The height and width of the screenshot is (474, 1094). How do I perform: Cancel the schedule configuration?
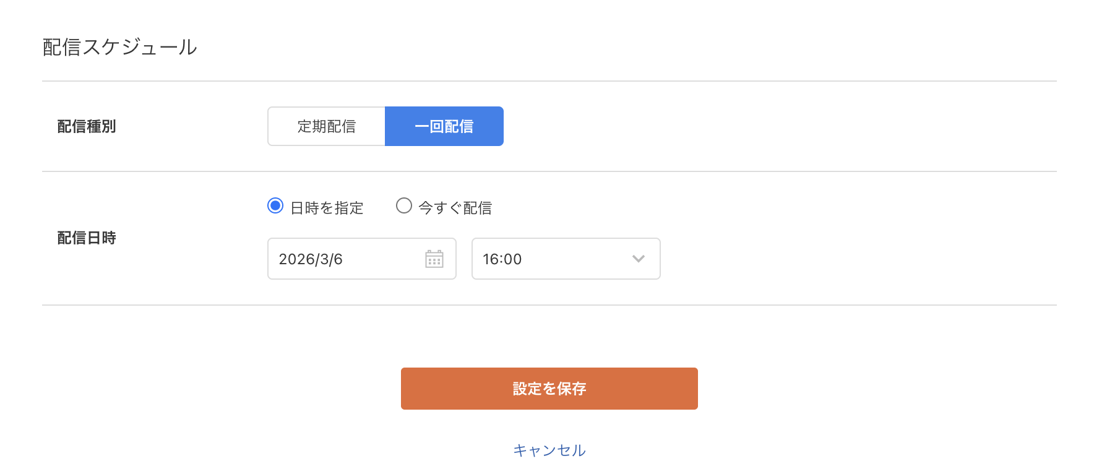pyautogui.click(x=549, y=450)
